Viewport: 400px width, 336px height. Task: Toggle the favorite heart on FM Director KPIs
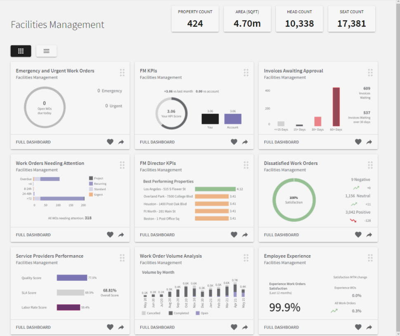pos(234,235)
